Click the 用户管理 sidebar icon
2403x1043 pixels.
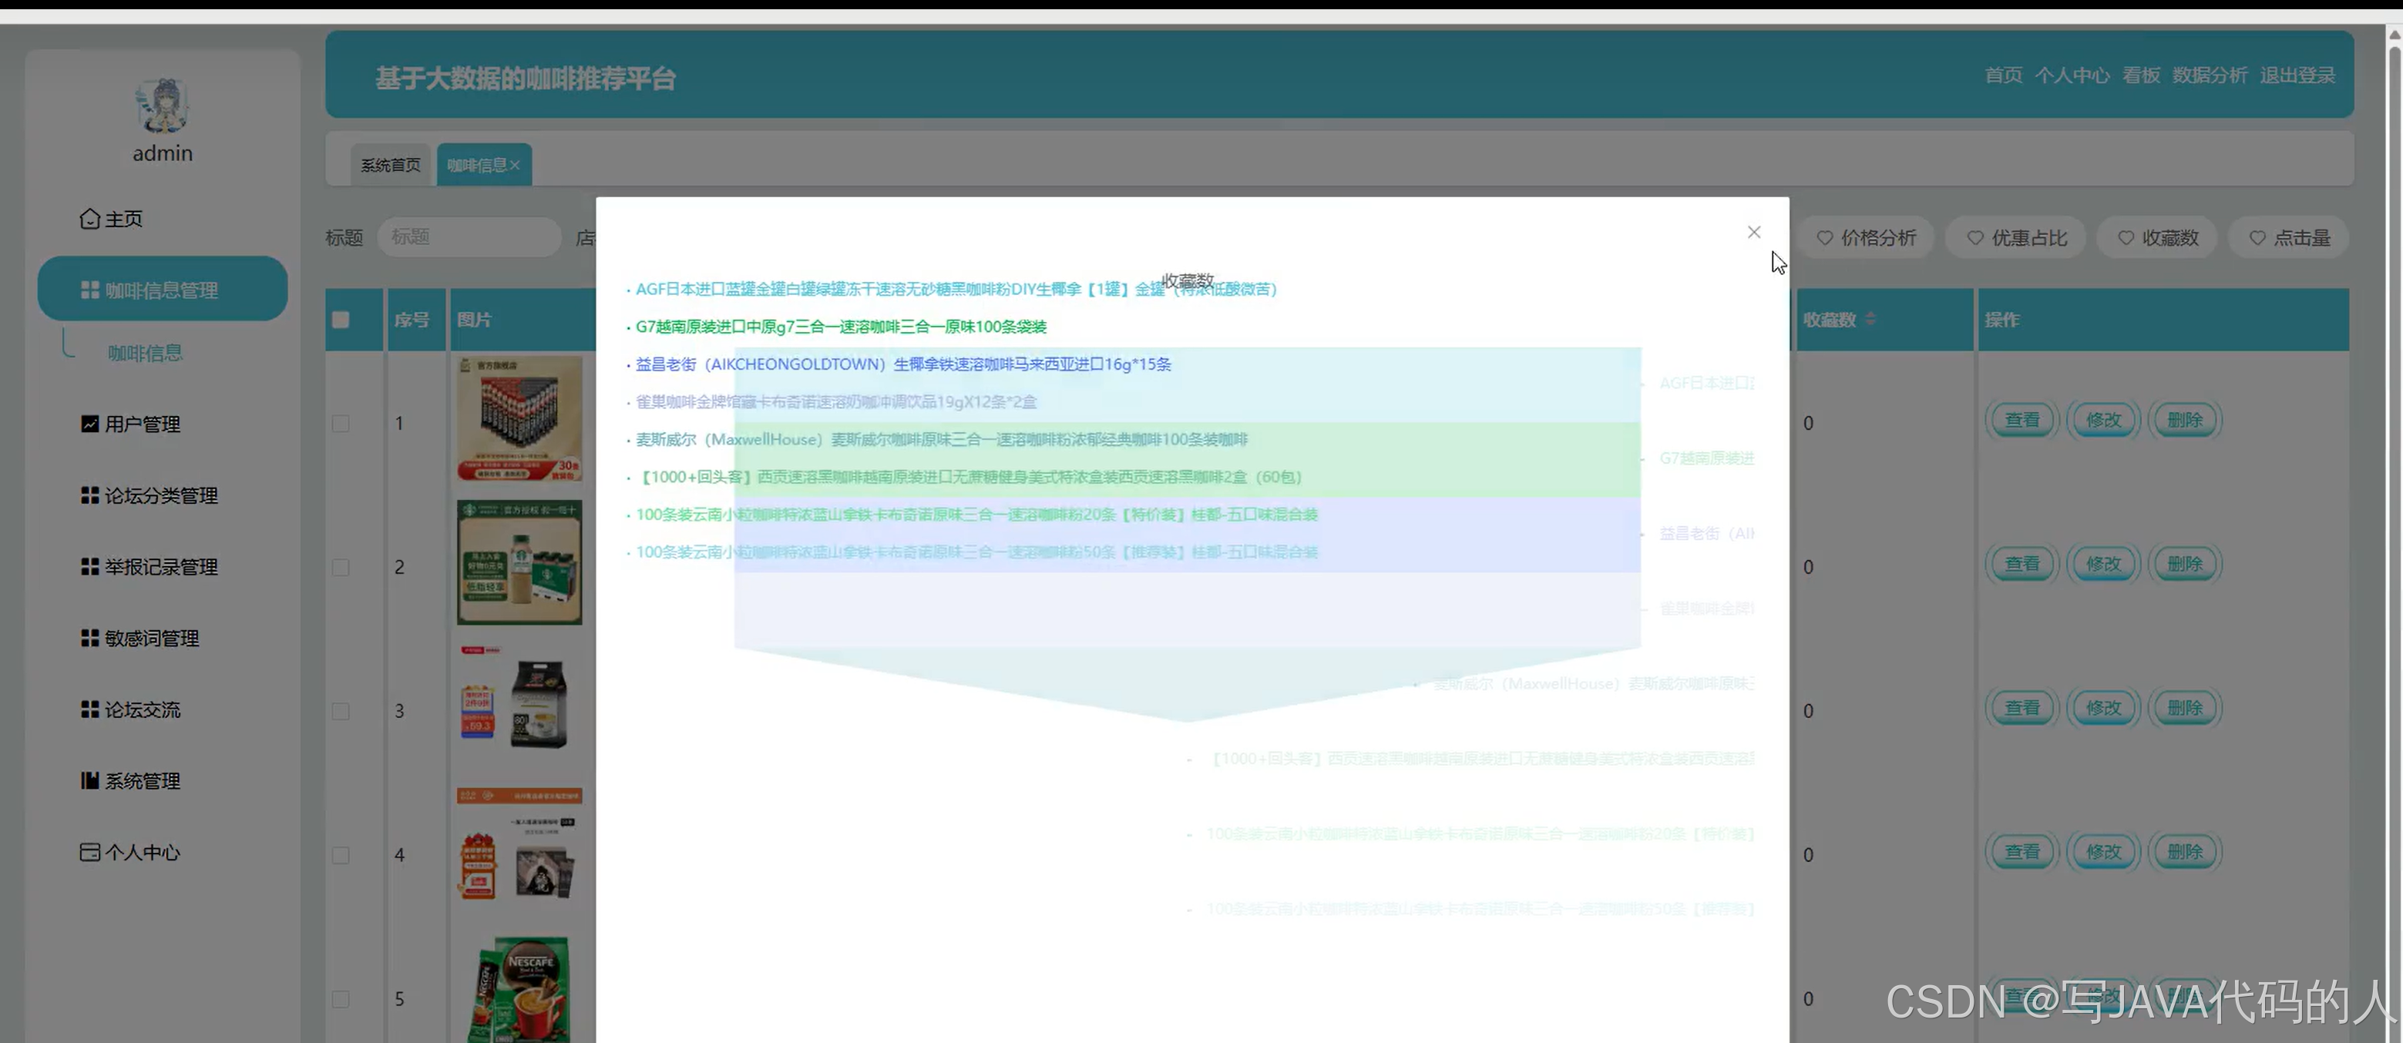click(89, 424)
